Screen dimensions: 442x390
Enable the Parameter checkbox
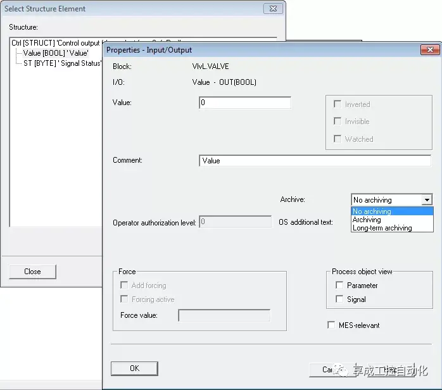(x=339, y=285)
